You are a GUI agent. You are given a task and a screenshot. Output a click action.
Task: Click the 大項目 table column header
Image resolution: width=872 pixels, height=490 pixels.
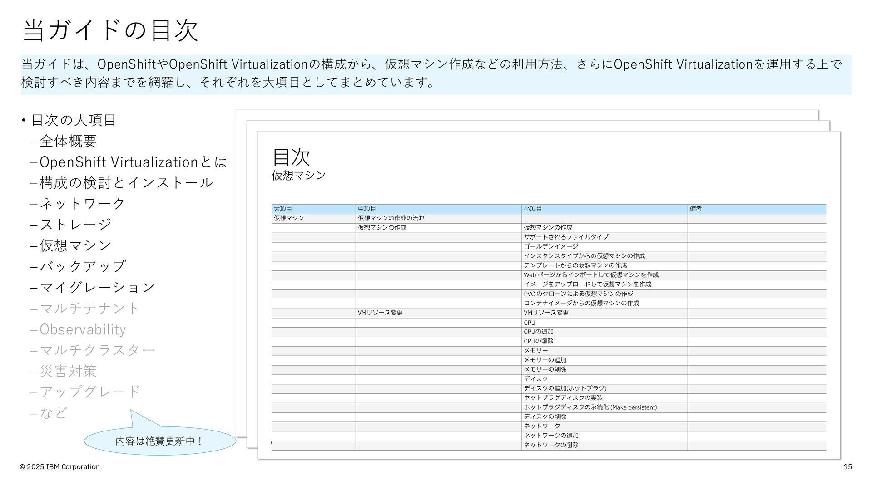[283, 209]
